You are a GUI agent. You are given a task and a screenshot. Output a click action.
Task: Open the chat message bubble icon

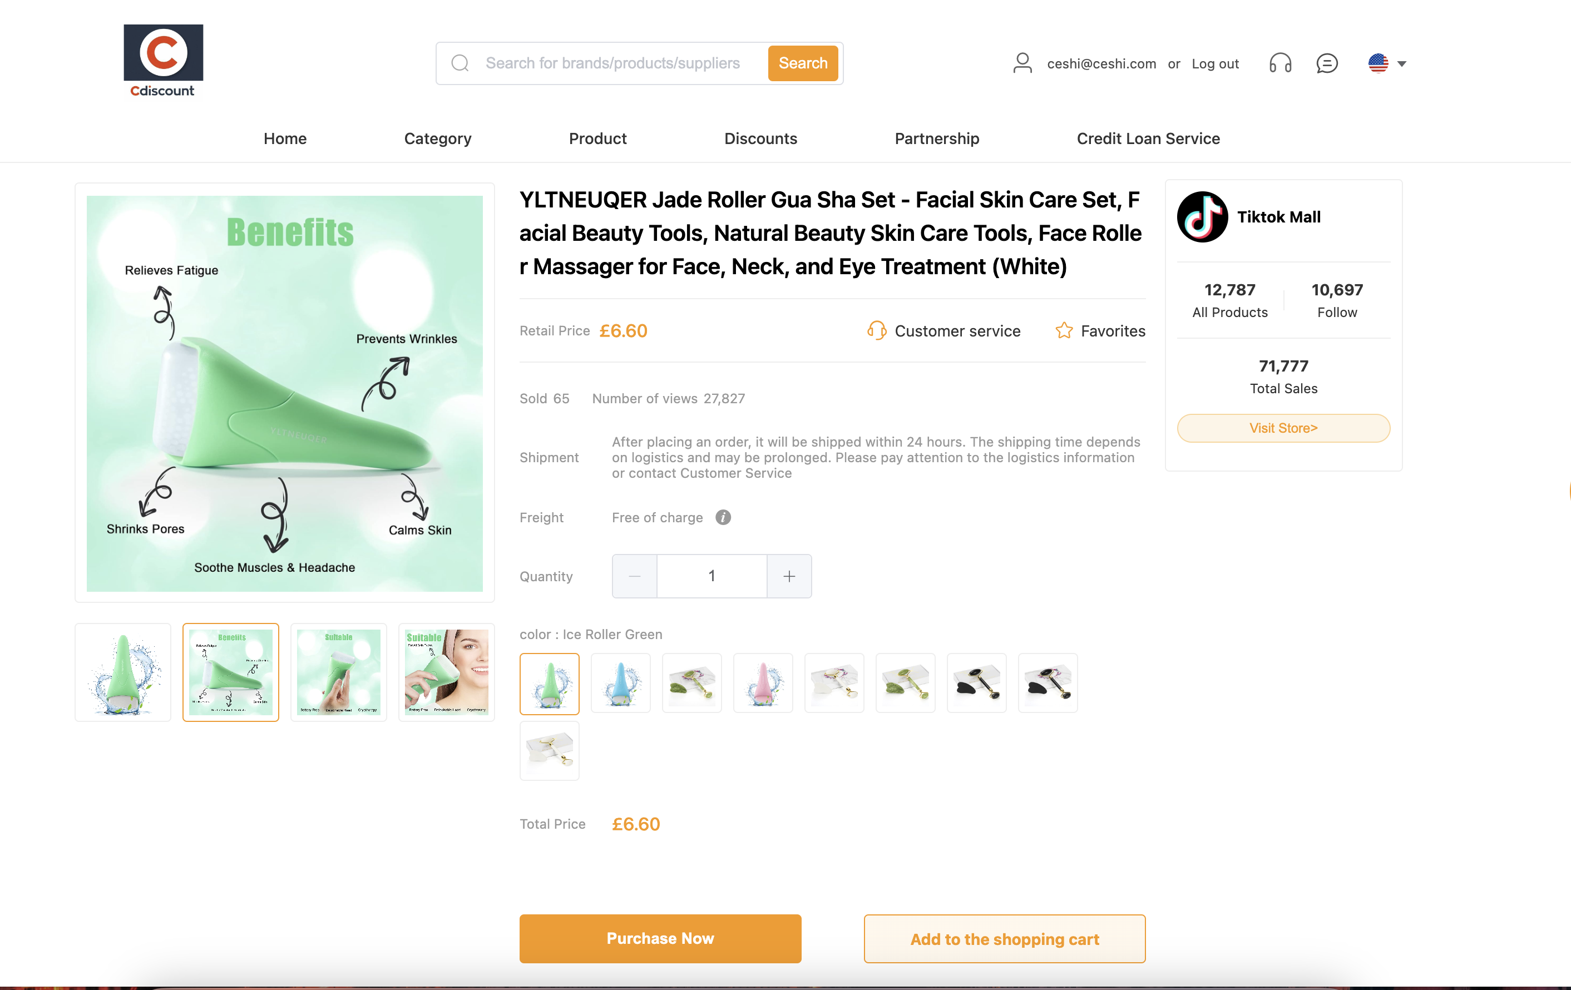pos(1326,63)
